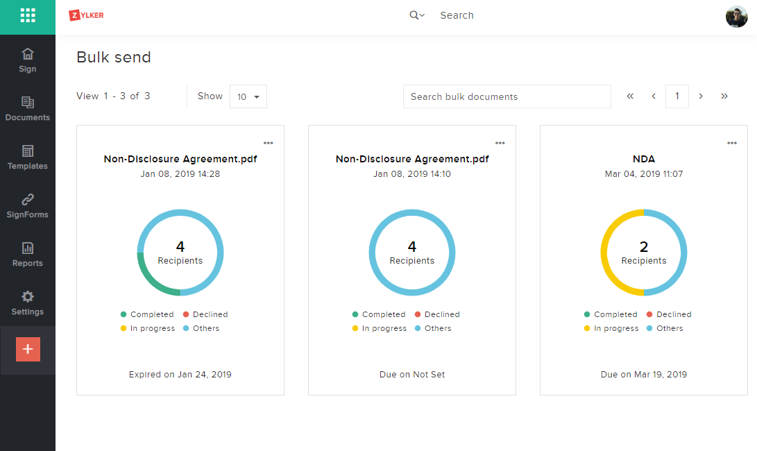Open options menu on first Non-Disclosure Agreement card
Viewport: 757px width, 451px height.
pos(269,143)
